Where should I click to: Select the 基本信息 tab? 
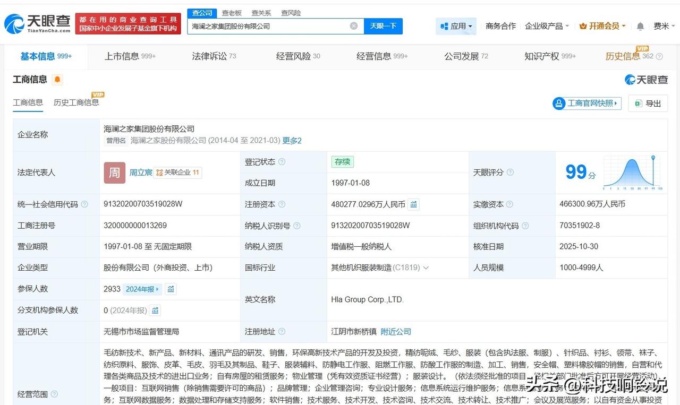pos(46,56)
